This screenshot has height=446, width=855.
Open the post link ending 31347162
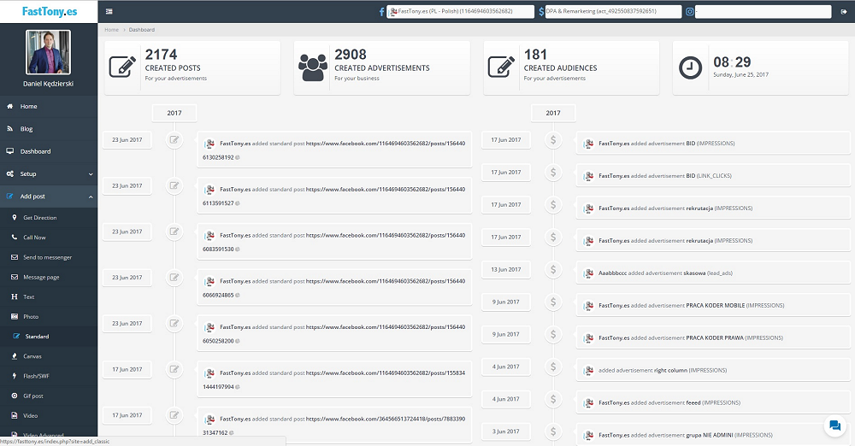[x=333, y=425]
